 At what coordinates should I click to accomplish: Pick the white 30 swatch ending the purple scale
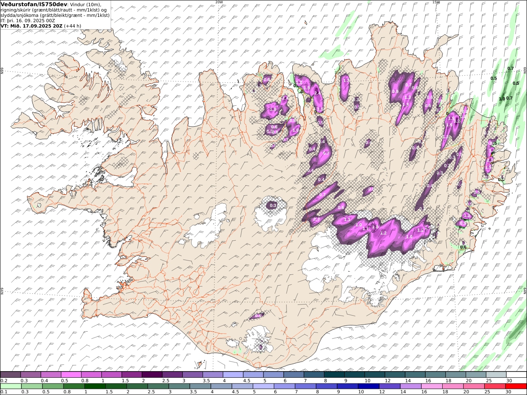click(516, 375)
